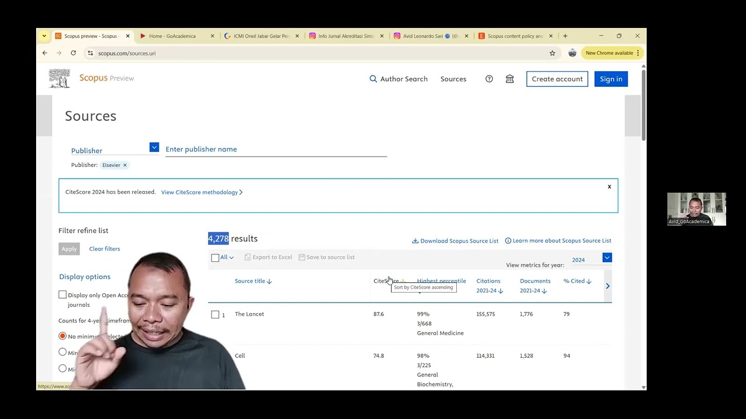This screenshot has height=419, width=746.
Task: Dismiss the CiteScore 2024 banner
Action: [x=610, y=187]
